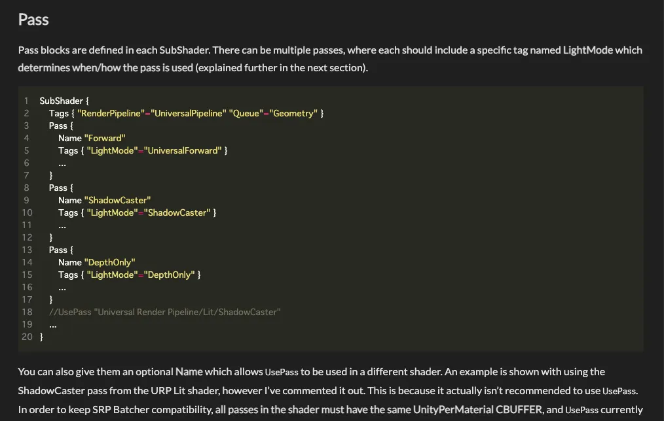Click bold "Name" in the paragraph below the code
The image size is (664, 421).
(x=189, y=372)
